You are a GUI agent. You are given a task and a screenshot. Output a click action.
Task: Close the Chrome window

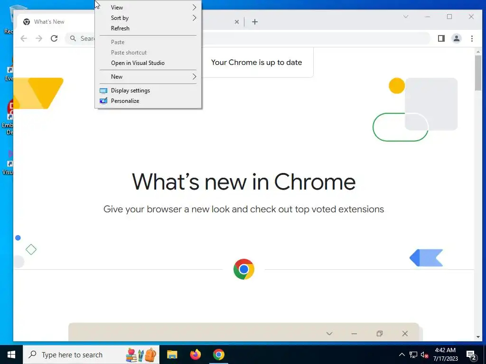(x=471, y=17)
